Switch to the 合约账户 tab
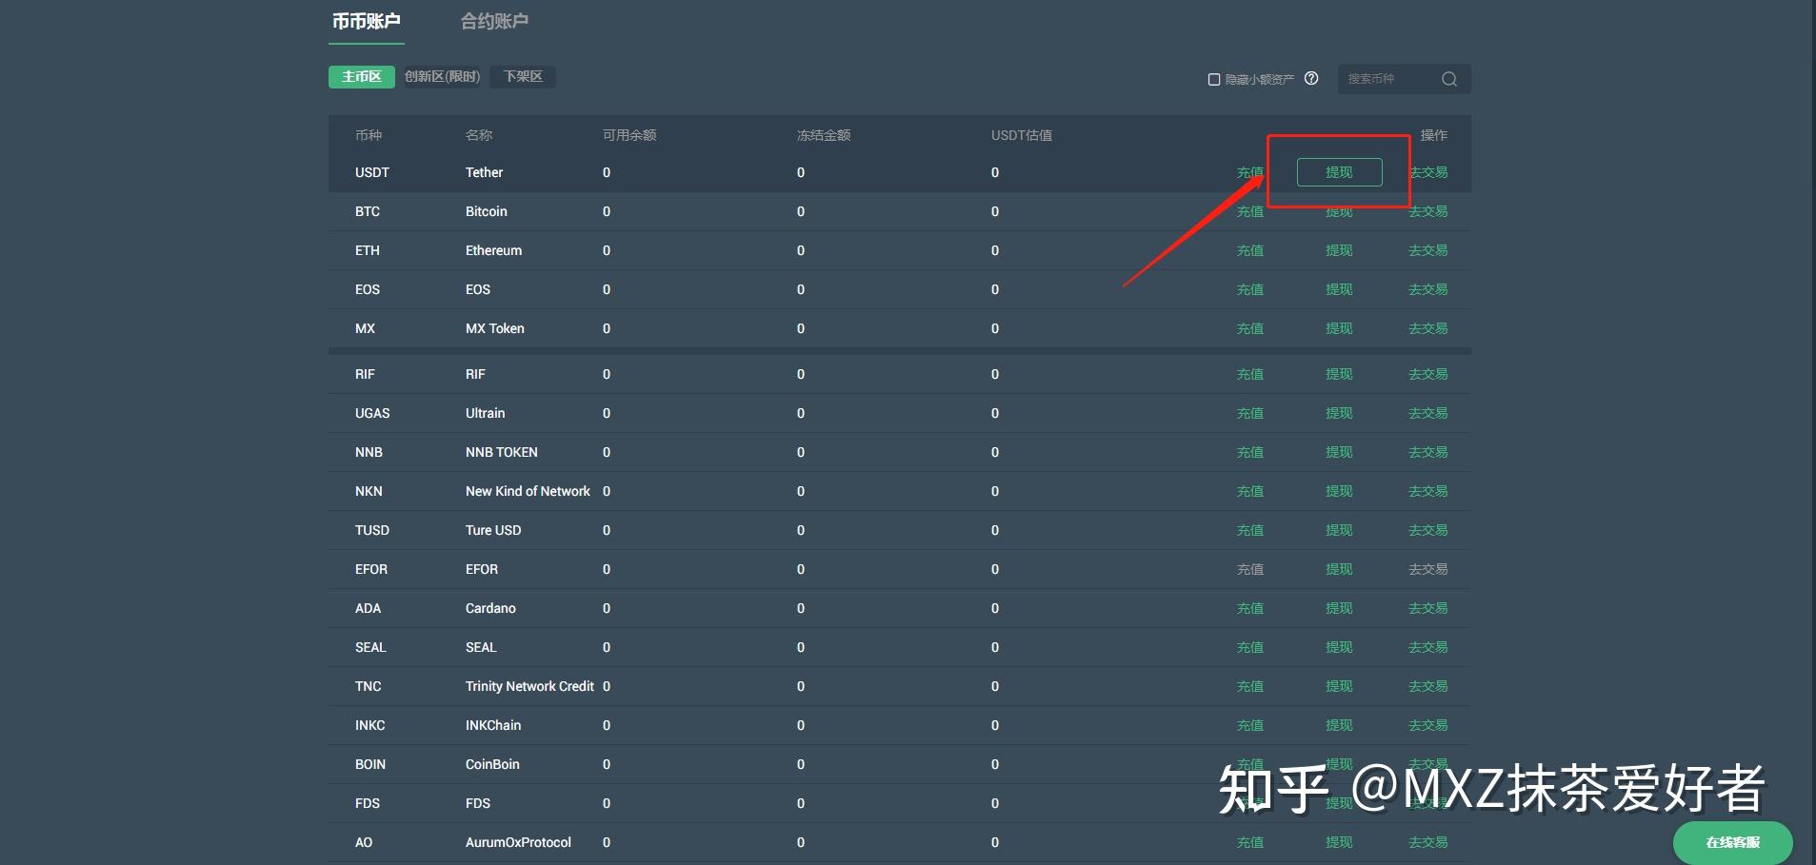The height and width of the screenshot is (865, 1816). pos(492,19)
